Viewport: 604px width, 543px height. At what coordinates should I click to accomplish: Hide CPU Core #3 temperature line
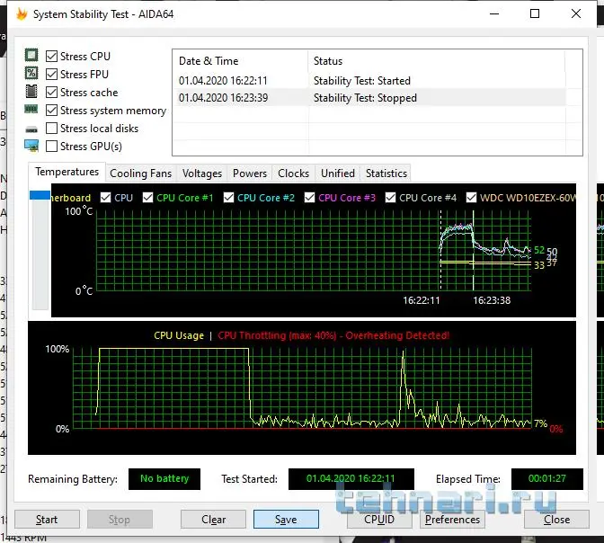pos(310,198)
